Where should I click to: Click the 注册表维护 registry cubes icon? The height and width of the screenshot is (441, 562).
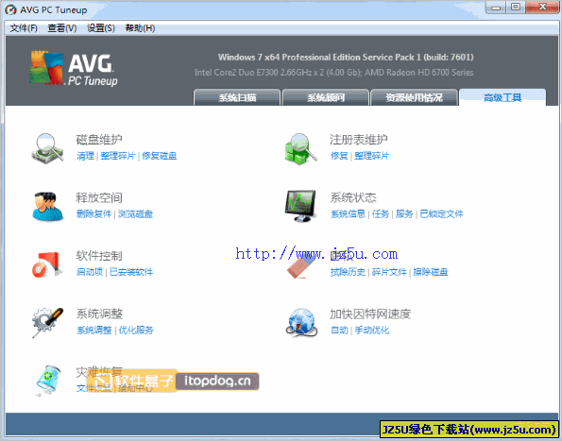(x=300, y=148)
